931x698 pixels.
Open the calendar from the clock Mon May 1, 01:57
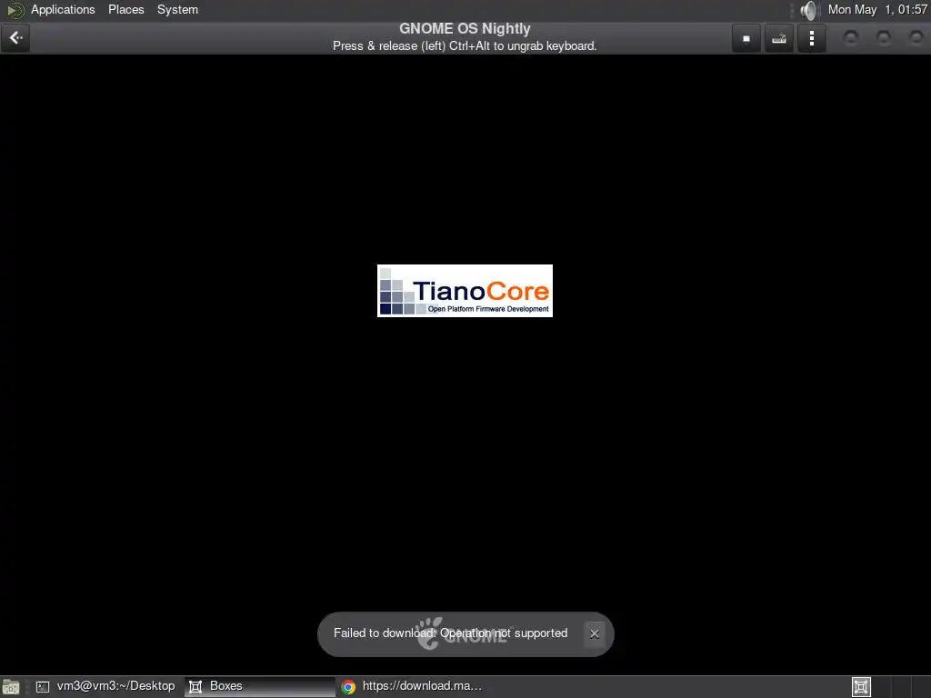[x=877, y=9]
